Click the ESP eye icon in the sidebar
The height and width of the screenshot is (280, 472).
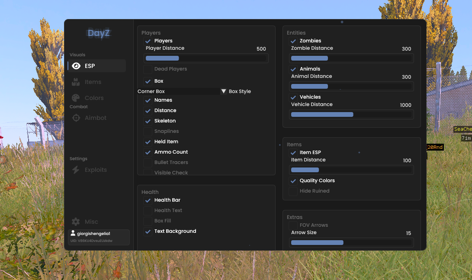(76, 66)
